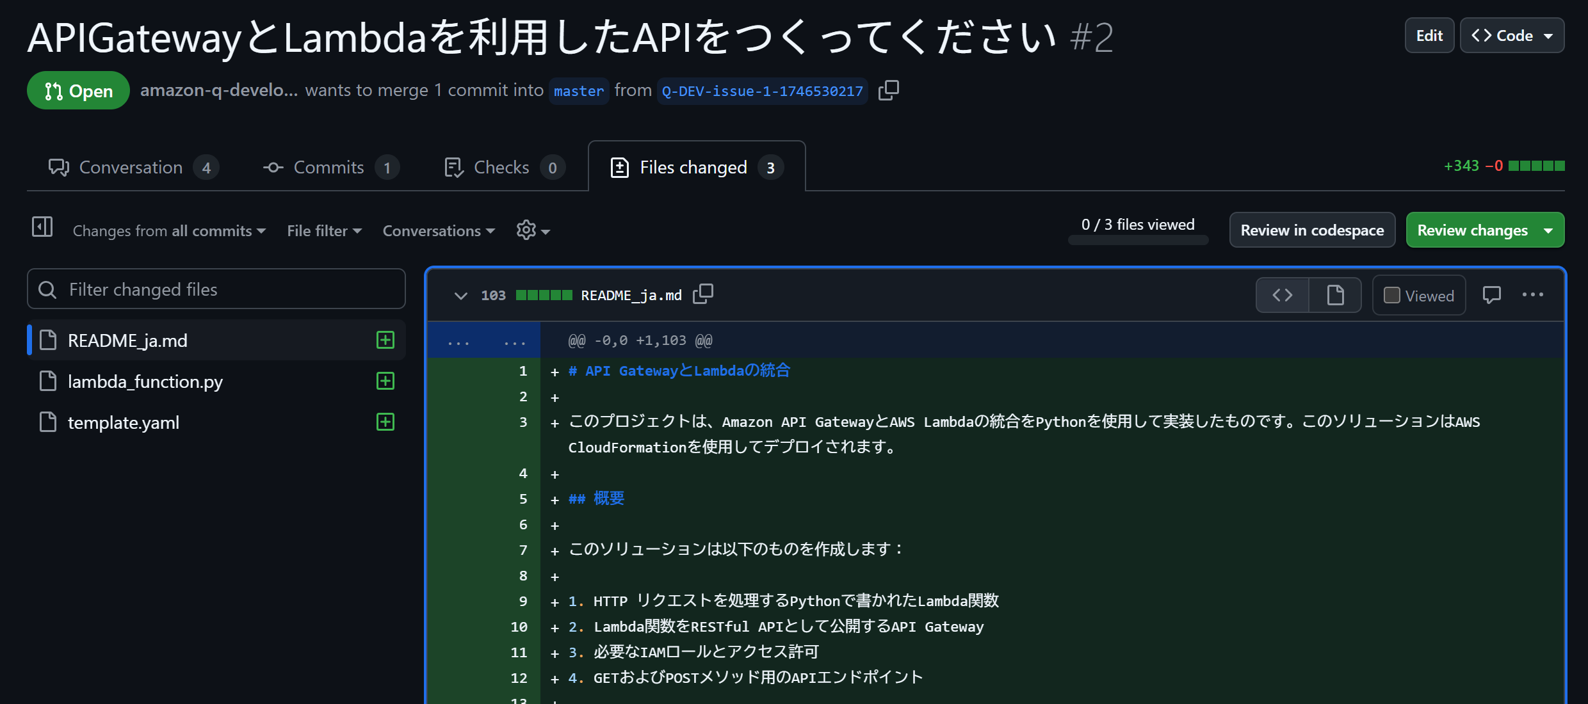The image size is (1588, 704).
Task: Click the Filter changed files field
Action: click(x=216, y=289)
